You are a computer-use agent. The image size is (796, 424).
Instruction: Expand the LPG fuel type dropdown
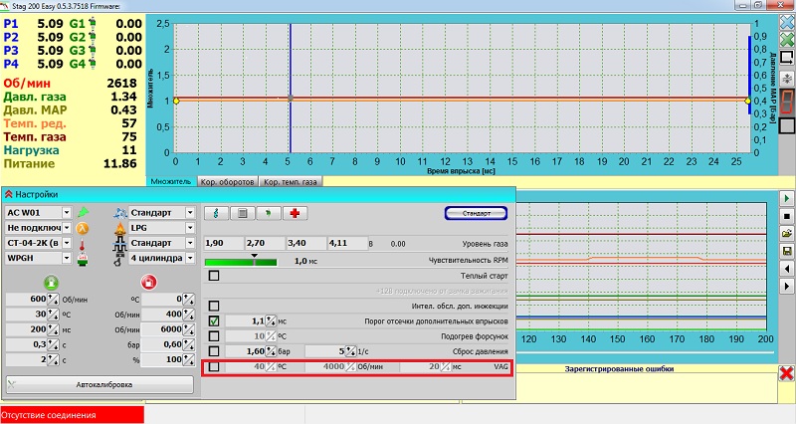tap(191, 228)
